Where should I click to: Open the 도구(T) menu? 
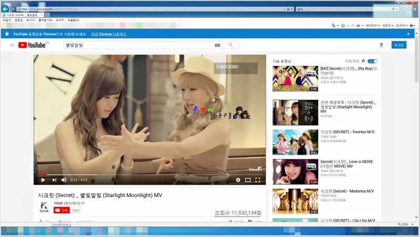[60, 20]
